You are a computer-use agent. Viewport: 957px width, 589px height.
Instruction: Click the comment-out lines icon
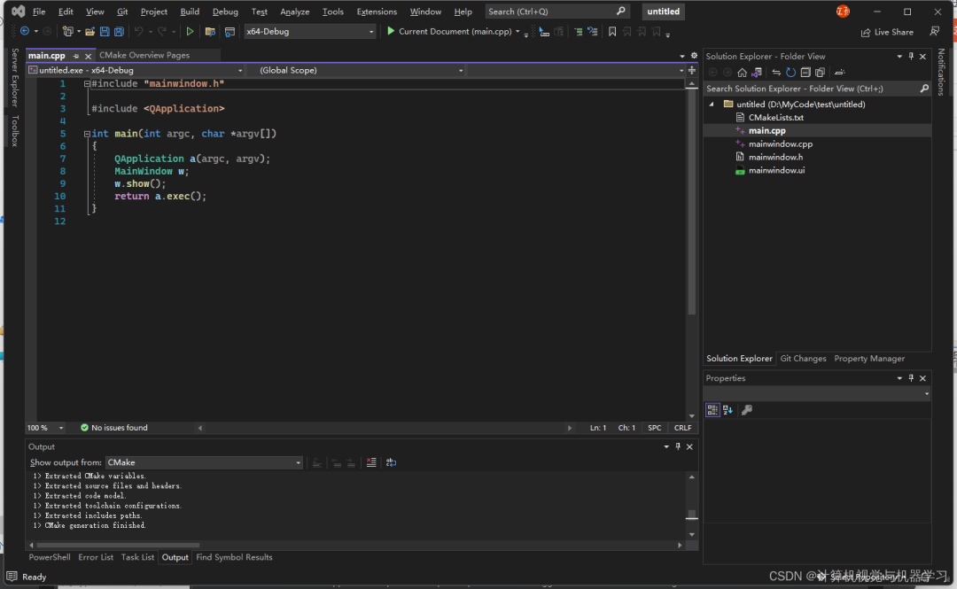point(578,31)
